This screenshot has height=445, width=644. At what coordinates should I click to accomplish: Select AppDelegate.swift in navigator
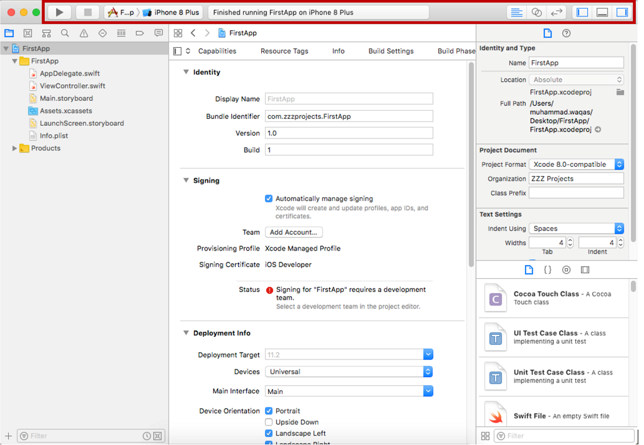point(70,74)
